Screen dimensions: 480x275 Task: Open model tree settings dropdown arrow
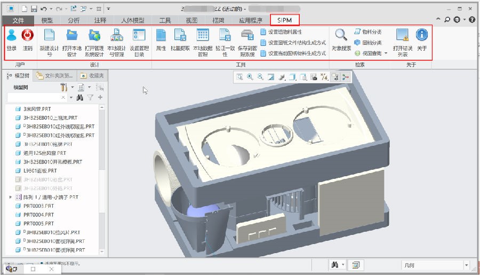(x=73, y=87)
